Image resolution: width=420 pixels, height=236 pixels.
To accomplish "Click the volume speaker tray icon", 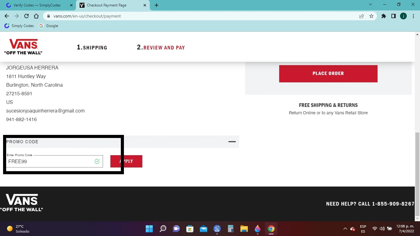I will pyautogui.click(x=382, y=229).
